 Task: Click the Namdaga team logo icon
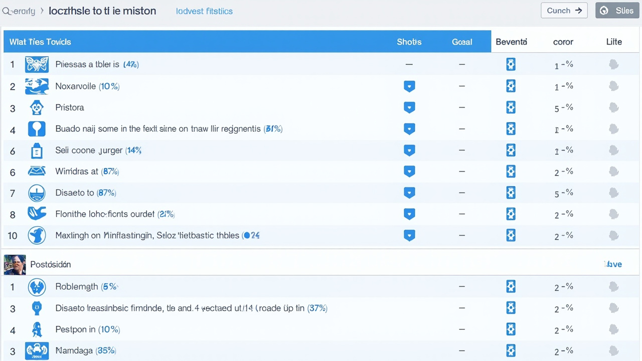[x=37, y=350]
